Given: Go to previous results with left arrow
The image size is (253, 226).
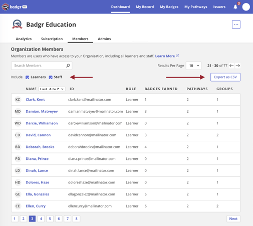Looking at the screenshot, I should pyautogui.click(x=231, y=66).
